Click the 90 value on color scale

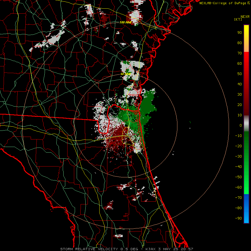click(240, 33)
